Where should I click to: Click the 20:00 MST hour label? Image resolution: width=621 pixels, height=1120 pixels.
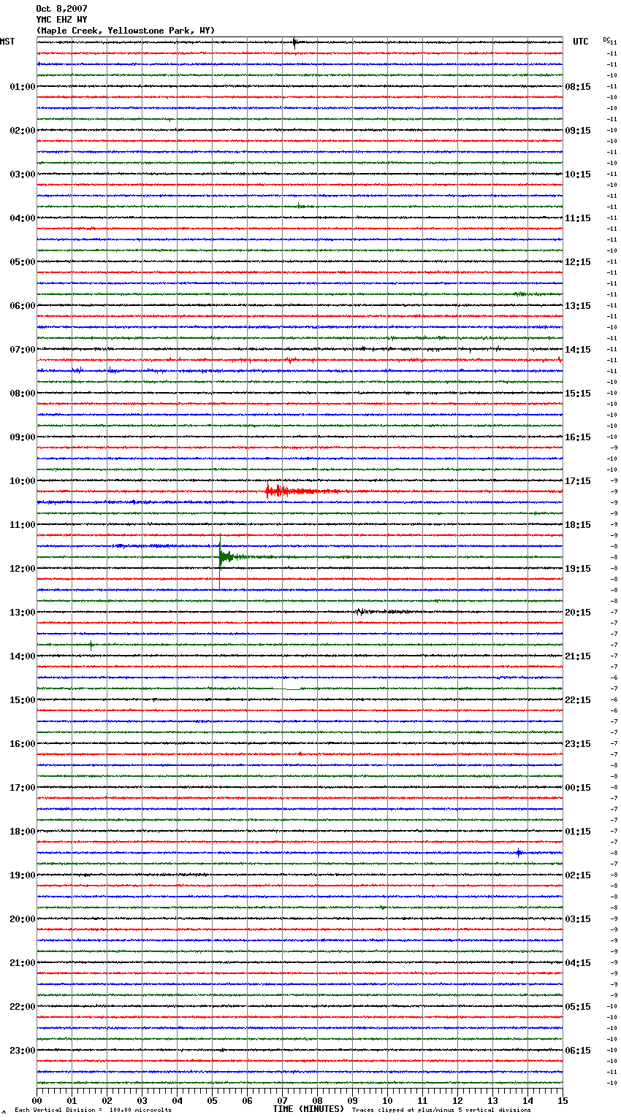(x=23, y=919)
